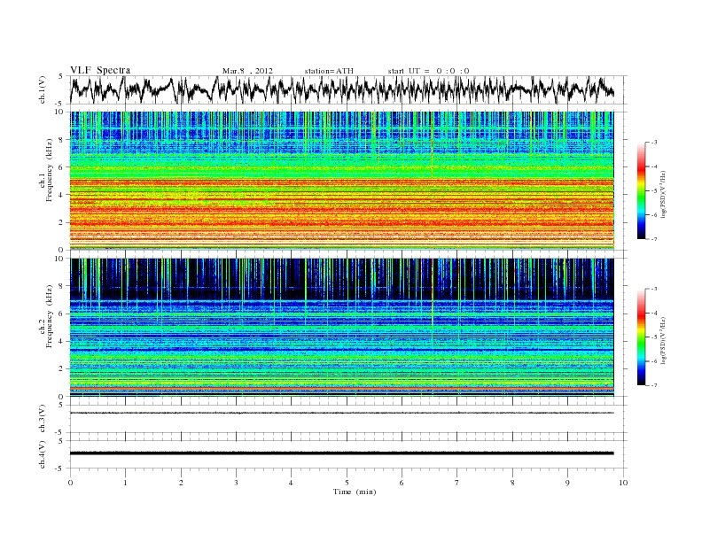Click the ch.1 "Frequency (kHz)" axis label
702x542 pixels.
(x=49, y=170)
